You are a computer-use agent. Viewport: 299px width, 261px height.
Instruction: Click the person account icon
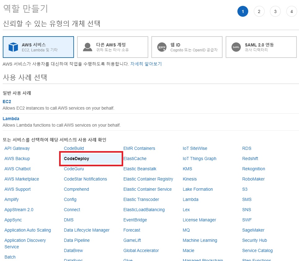point(88,47)
